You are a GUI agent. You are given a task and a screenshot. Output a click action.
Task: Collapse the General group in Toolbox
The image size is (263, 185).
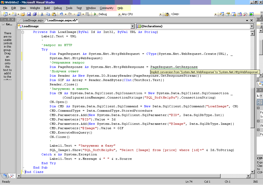[3, 24]
